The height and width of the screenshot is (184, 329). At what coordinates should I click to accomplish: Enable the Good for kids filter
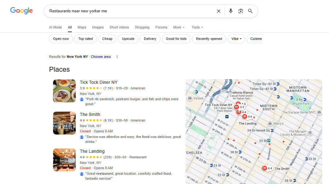point(176,39)
